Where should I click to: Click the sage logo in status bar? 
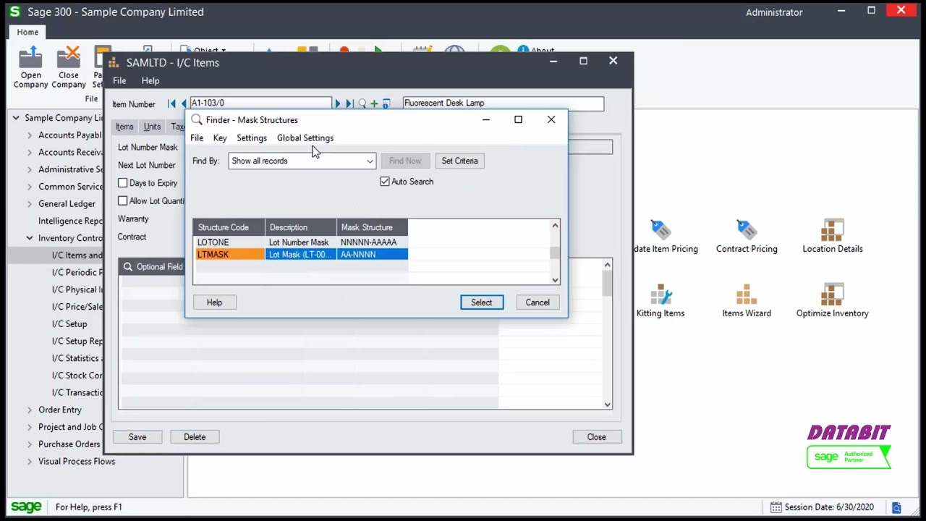click(x=26, y=507)
